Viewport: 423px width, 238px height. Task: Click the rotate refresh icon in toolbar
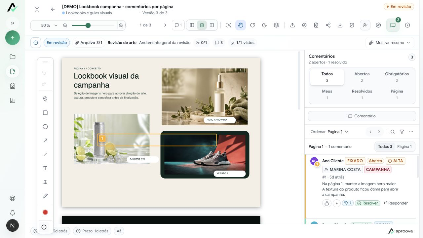pos(252,25)
